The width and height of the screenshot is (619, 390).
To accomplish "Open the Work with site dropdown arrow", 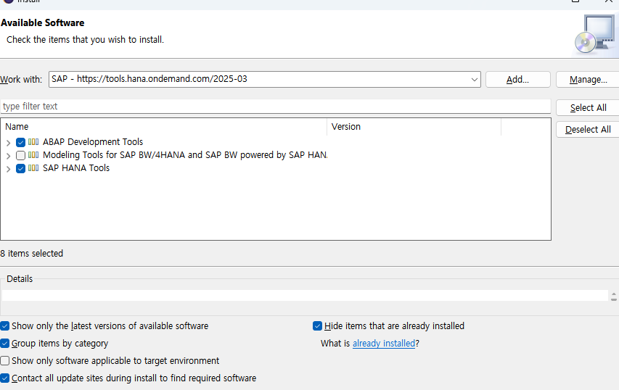I will click(x=474, y=80).
